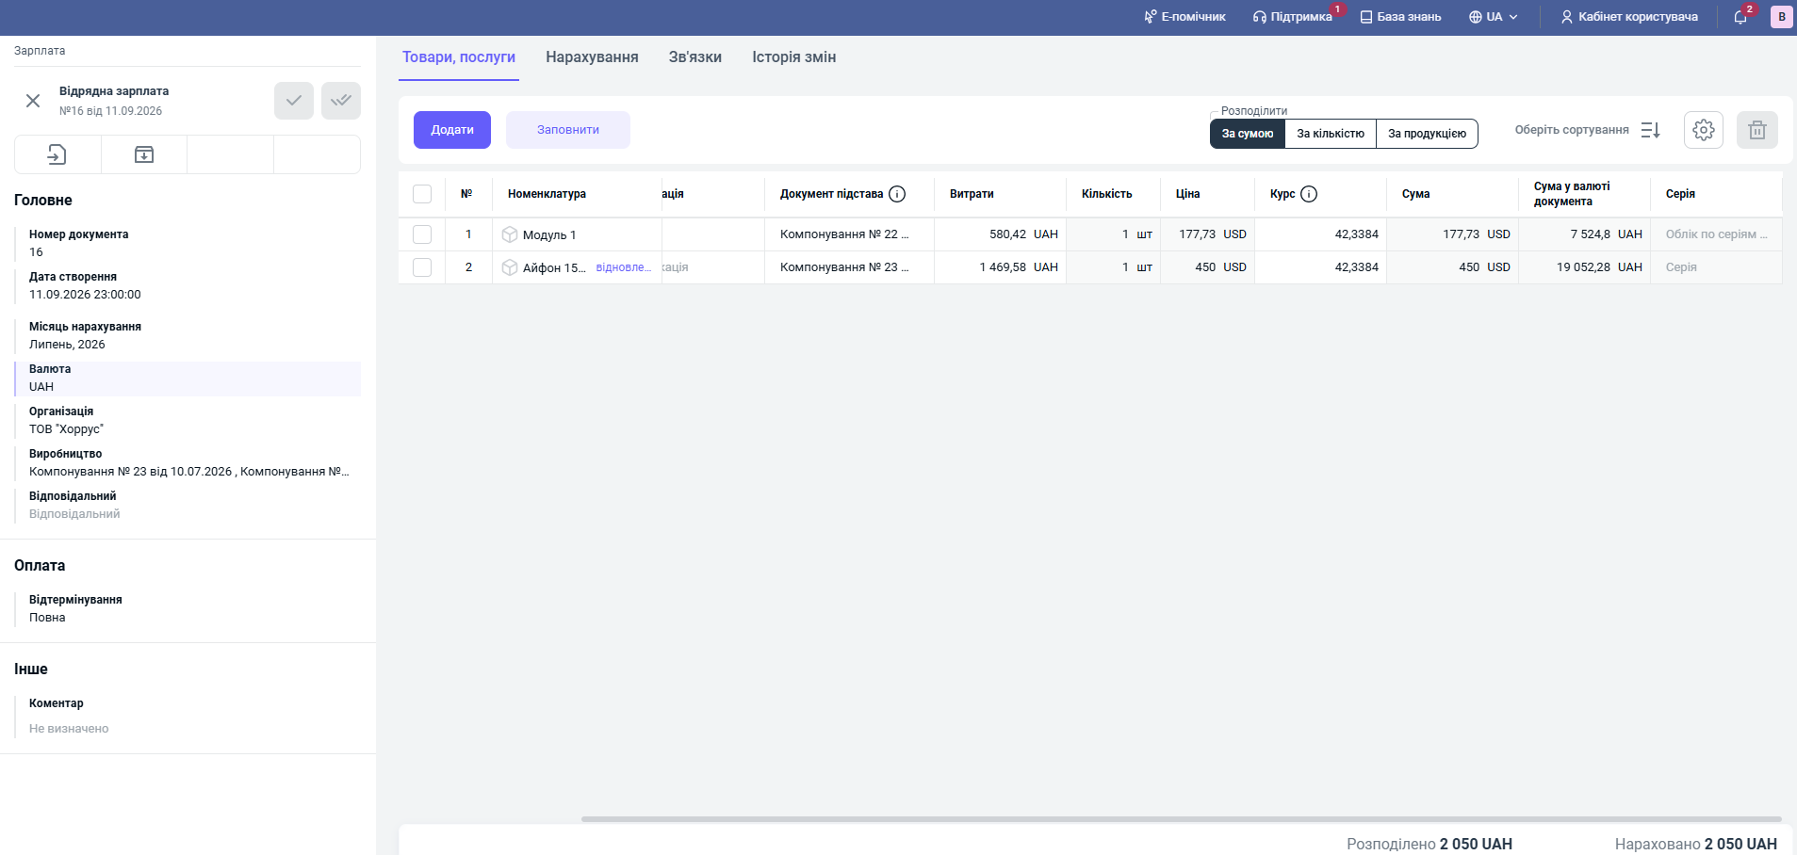
Task: Switch to the Історія змін tab
Action: click(793, 57)
